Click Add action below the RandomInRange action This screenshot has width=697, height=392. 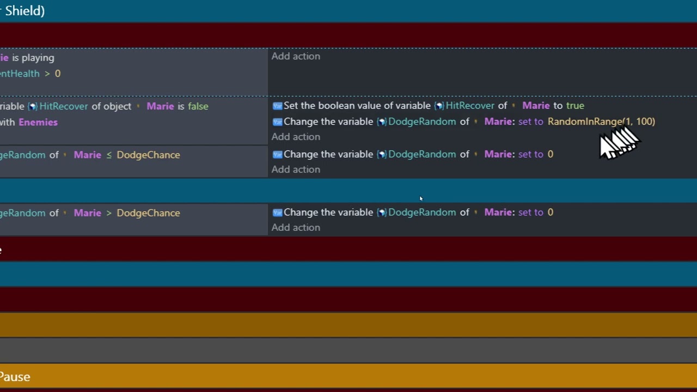296,137
